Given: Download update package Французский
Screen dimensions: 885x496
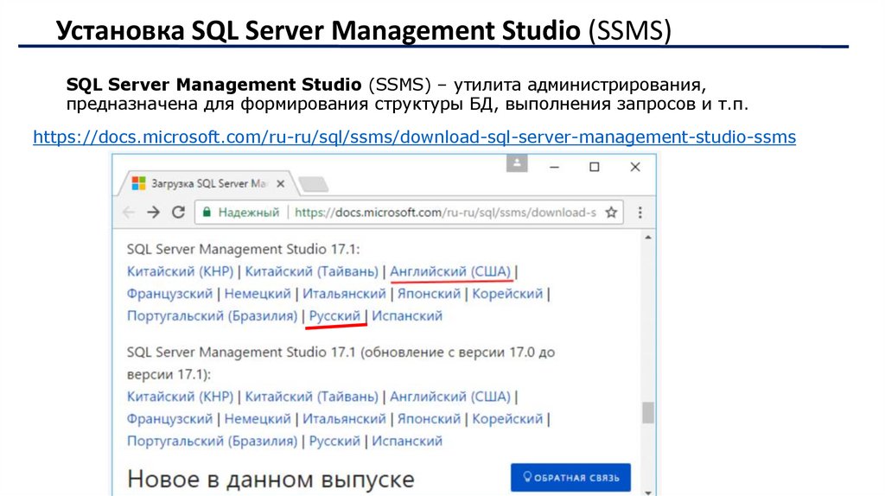Looking at the screenshot, I should (169, 419).
